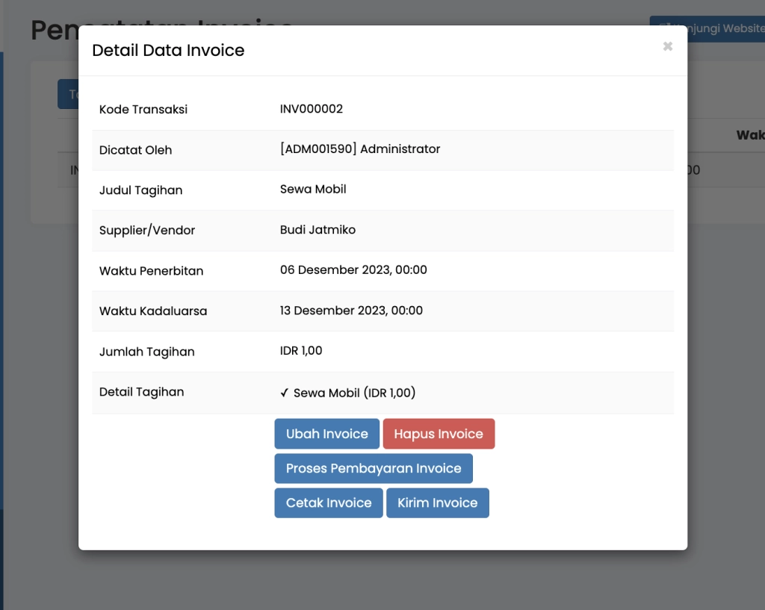
Task: Click the Waktu Kadaluarsa label
Action: 152,311
